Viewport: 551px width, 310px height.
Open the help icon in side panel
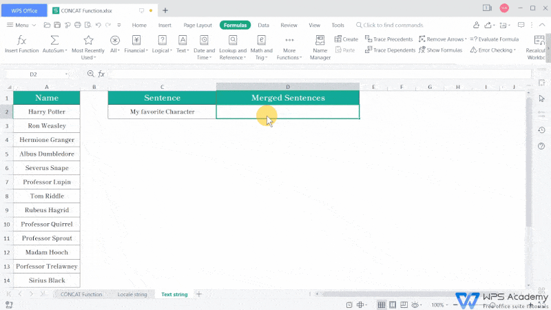(x=541, y=146)
